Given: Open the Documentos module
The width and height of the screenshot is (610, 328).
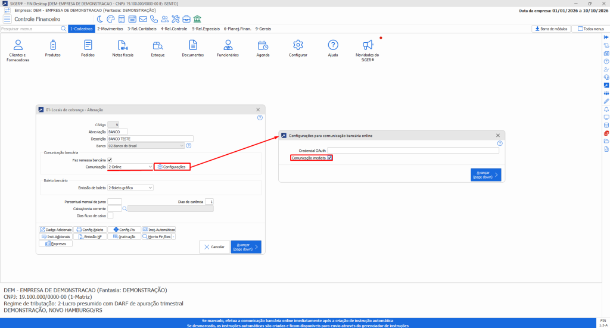Looking at the screenshot, I should click(x=193, y=49).
